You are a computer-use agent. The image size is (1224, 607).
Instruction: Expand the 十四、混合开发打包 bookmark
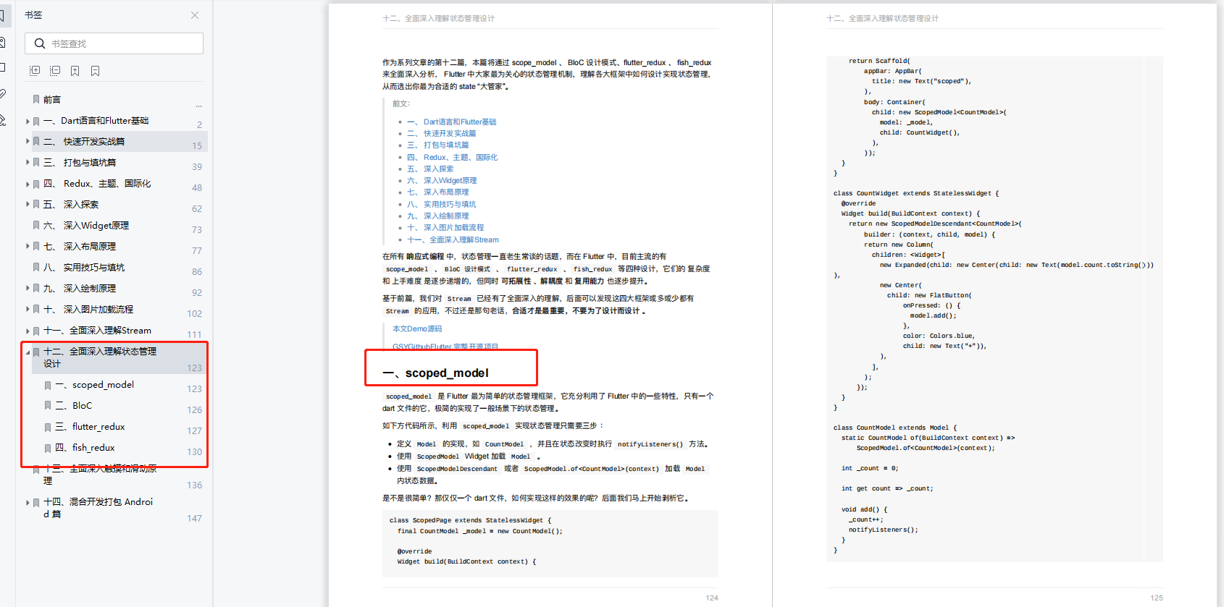coord(28,503)
